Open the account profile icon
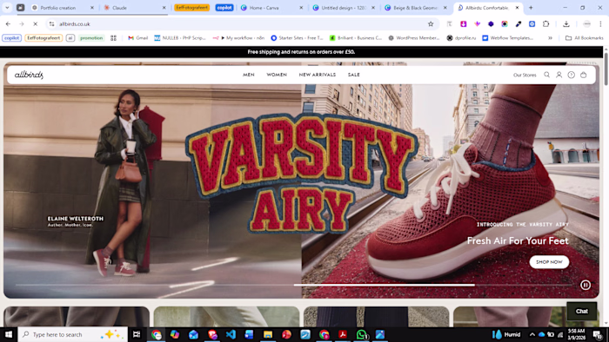 [559, 75]
